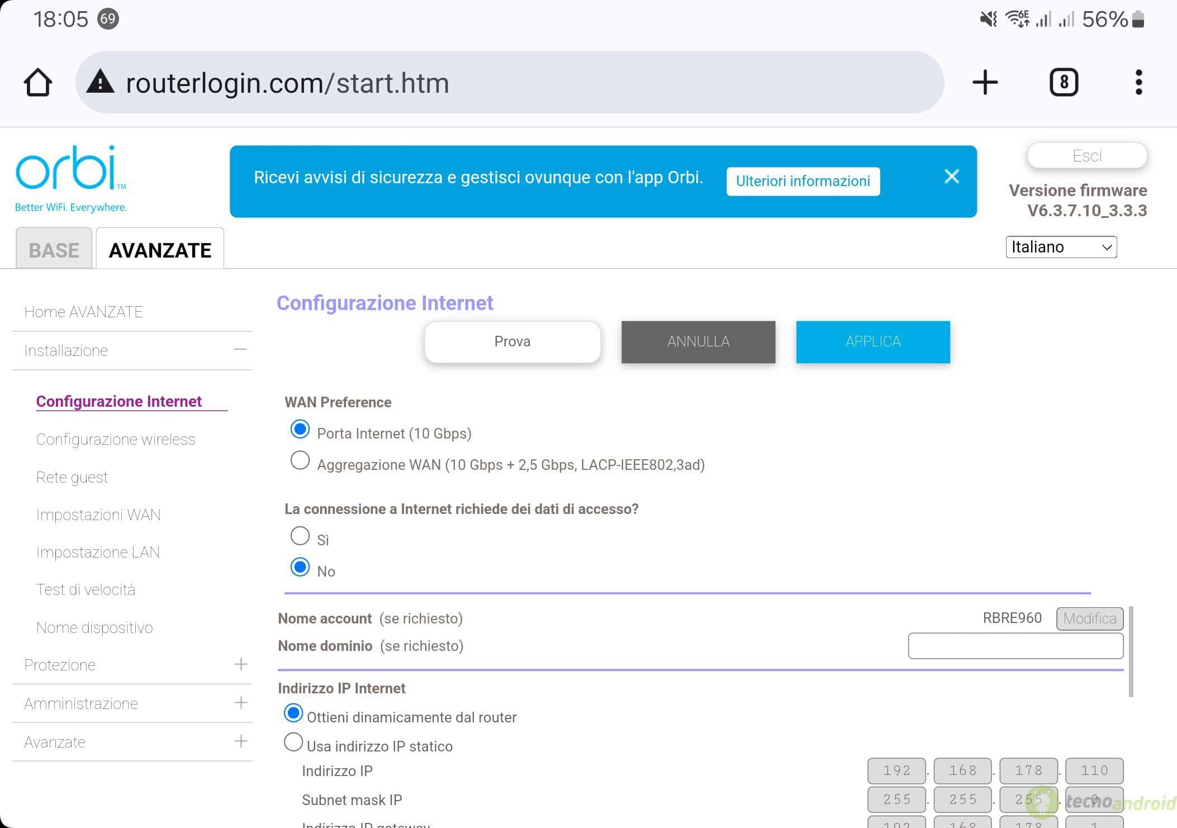The image size is (1177, 828).
Task: Click the Nome dominio text field
Action: pos(1015,646)
